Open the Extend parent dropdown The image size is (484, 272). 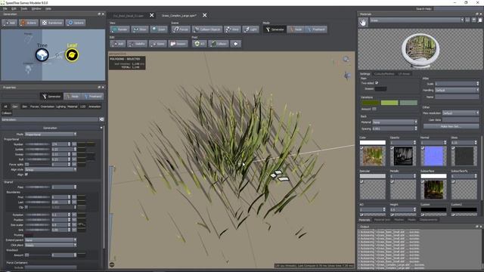pyautogui.click(x=51, y=240)
